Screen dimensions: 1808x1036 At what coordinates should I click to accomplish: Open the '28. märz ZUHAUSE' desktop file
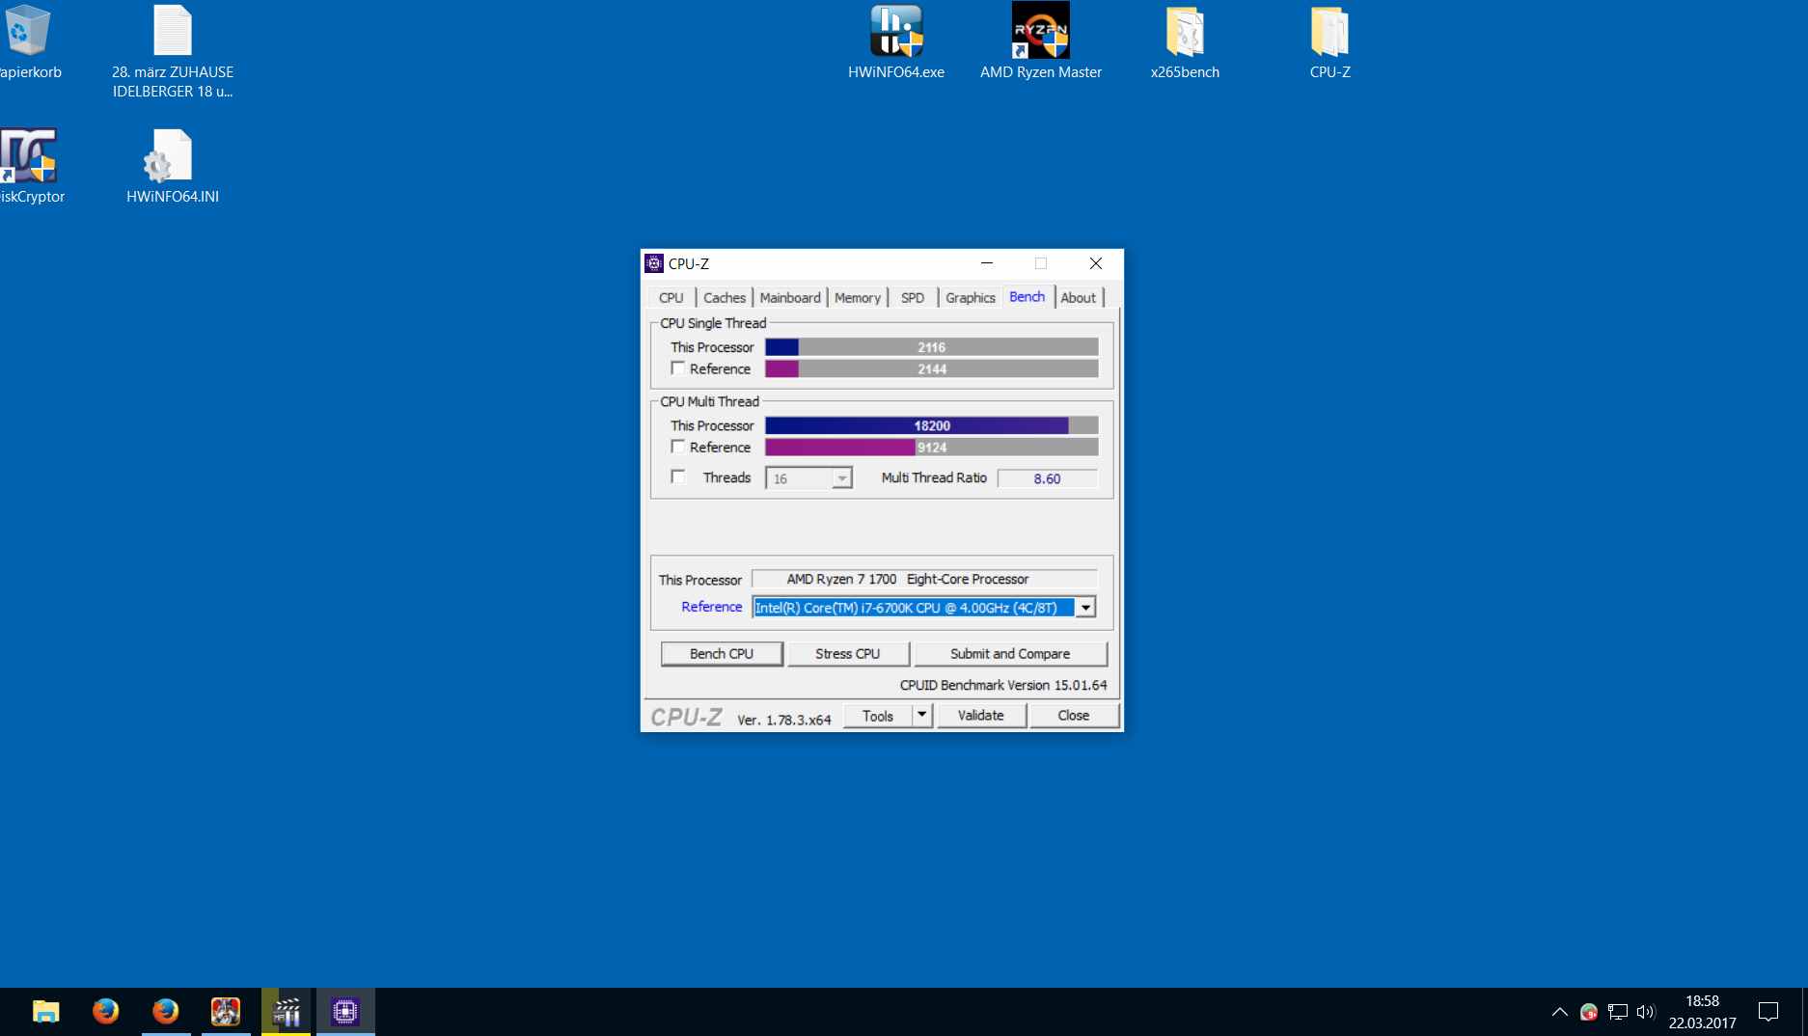point(173,52)
